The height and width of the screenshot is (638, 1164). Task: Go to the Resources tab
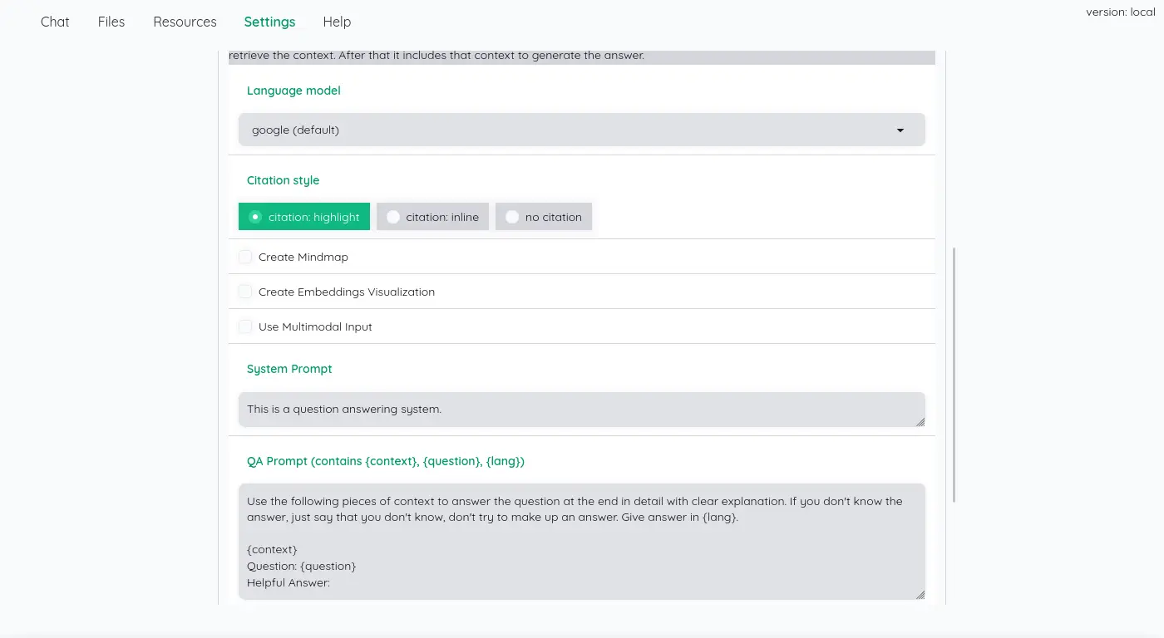coord(185,22)
